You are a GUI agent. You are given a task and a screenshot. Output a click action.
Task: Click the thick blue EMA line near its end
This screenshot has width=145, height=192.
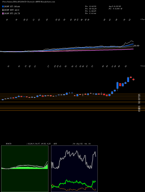coord(132,45)
